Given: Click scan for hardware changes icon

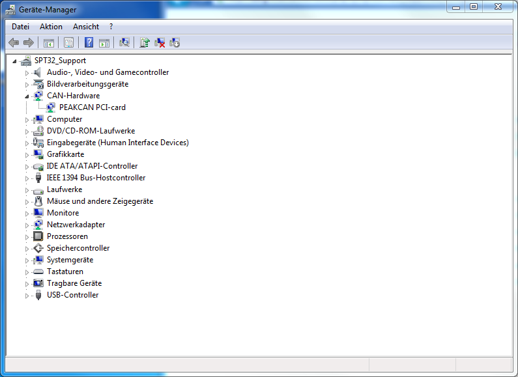Looking at the screenshot, I should 124,43.
